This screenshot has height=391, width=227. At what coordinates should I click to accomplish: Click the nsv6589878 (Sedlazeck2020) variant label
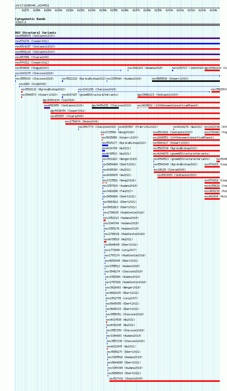click(35, 36)
